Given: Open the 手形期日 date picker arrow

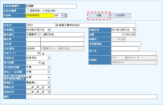Looking at the screenshot, I should [49, 30].
